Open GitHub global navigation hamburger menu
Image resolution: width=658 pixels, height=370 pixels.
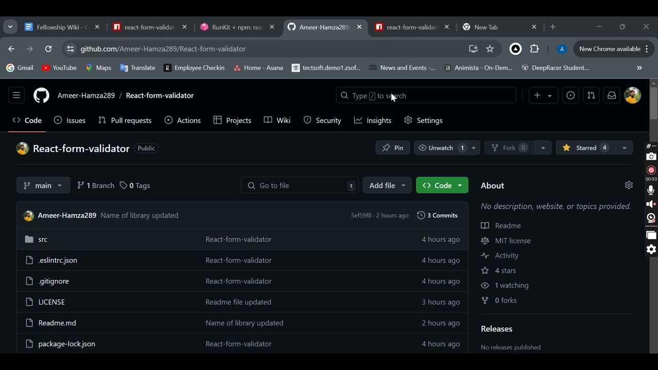(x=16, y=96)
